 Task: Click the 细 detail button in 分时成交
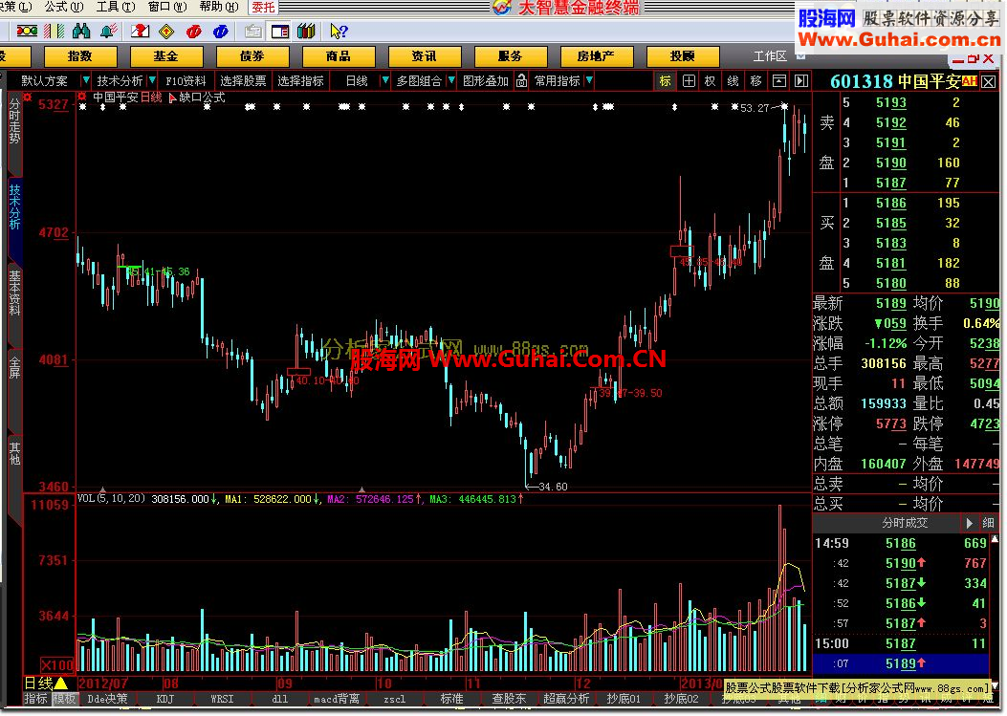[x=989, y=523]
